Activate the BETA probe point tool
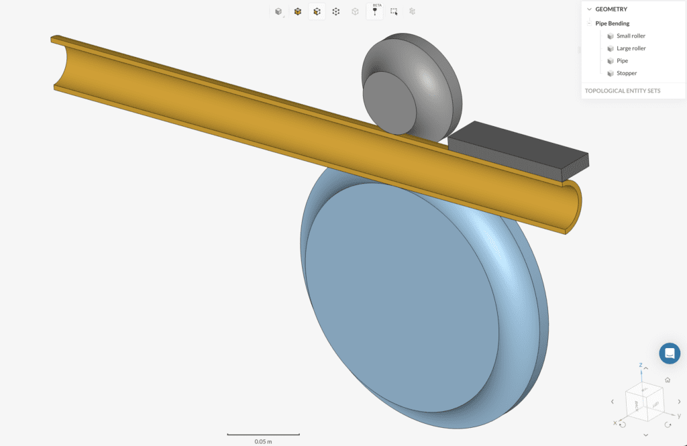Image resolution: width=687 pixels, height=446 pixels. tap(374, 11)
